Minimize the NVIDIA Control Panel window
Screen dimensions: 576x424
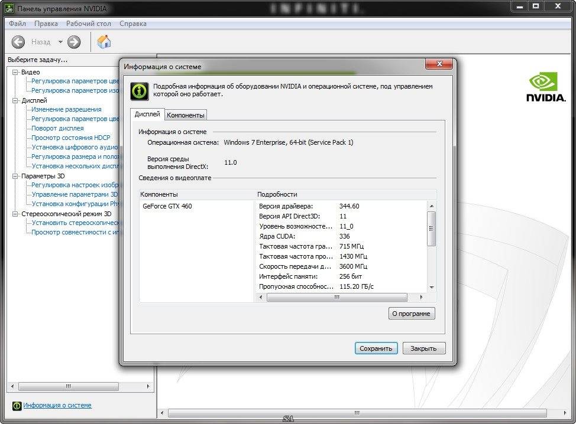point(520,6)
